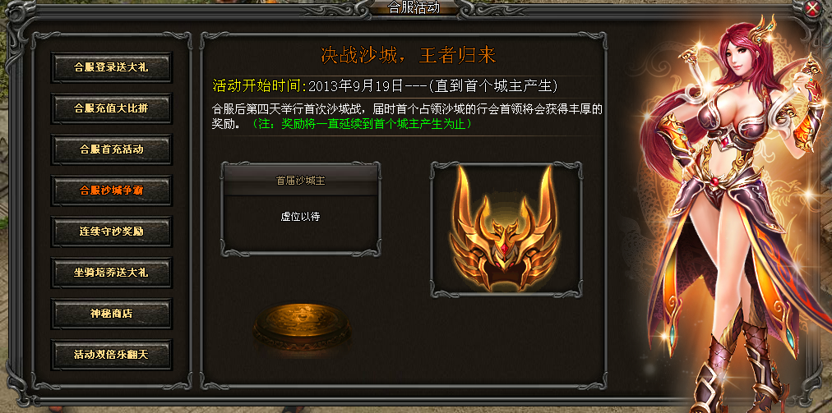
Task: Open the 合服登录送大礼 event page
Action: (112, 67)
